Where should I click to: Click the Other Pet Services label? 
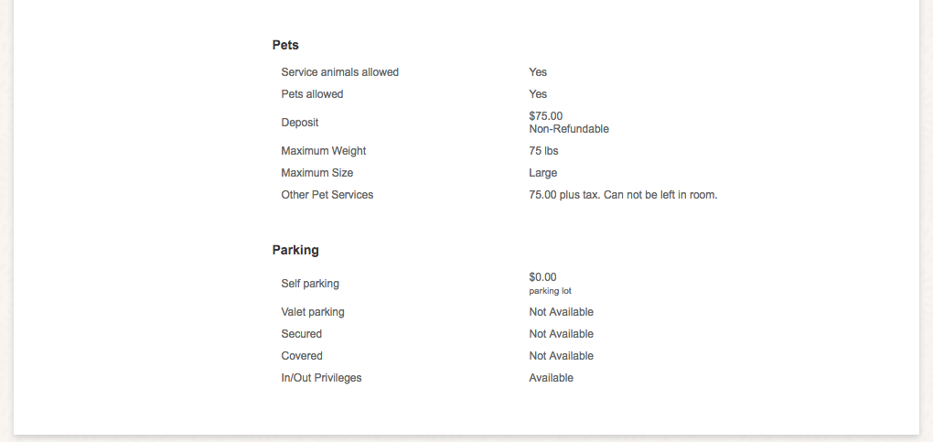point(327,196)
